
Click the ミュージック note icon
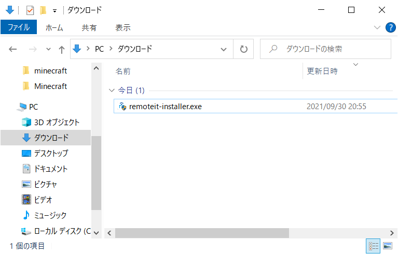click(26, 215)
